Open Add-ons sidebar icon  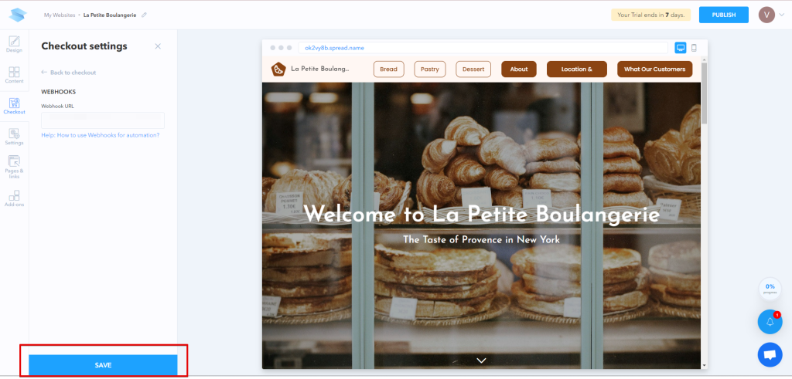[14, 198]
